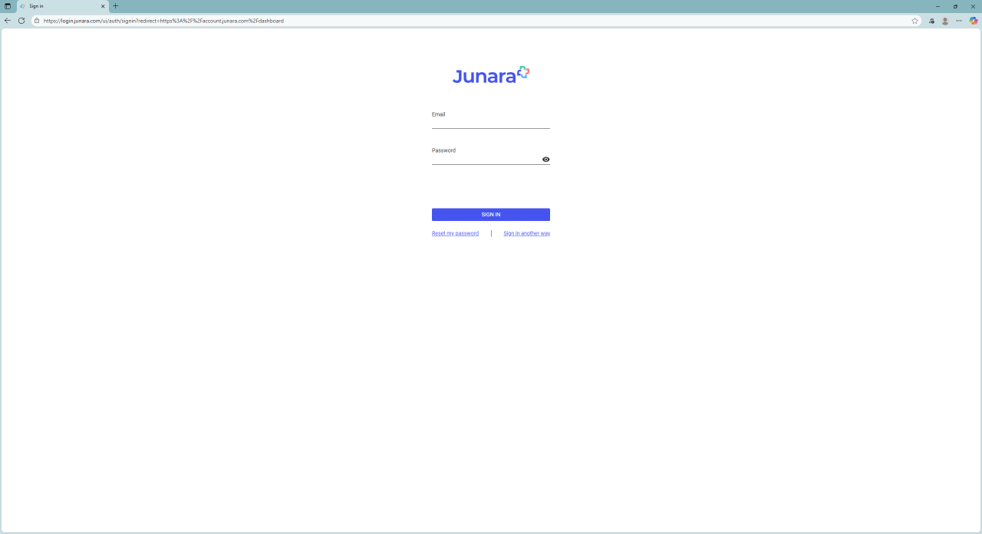View site information via lock icon
Image resolution: width=982 pixels, height=534 pixels.
point(37,21)
